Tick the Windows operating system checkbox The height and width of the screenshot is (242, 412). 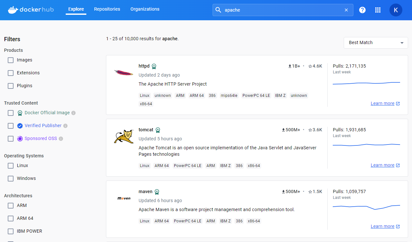[x=11, y=179]
